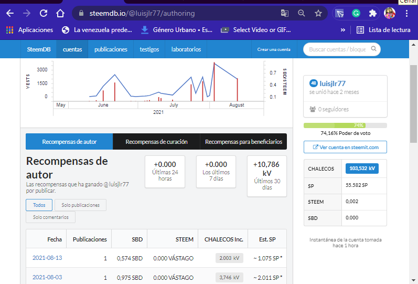
Task: Click Ver cuenta en steemit.com button
Action: pyautogui.click(x=345, y=147)
